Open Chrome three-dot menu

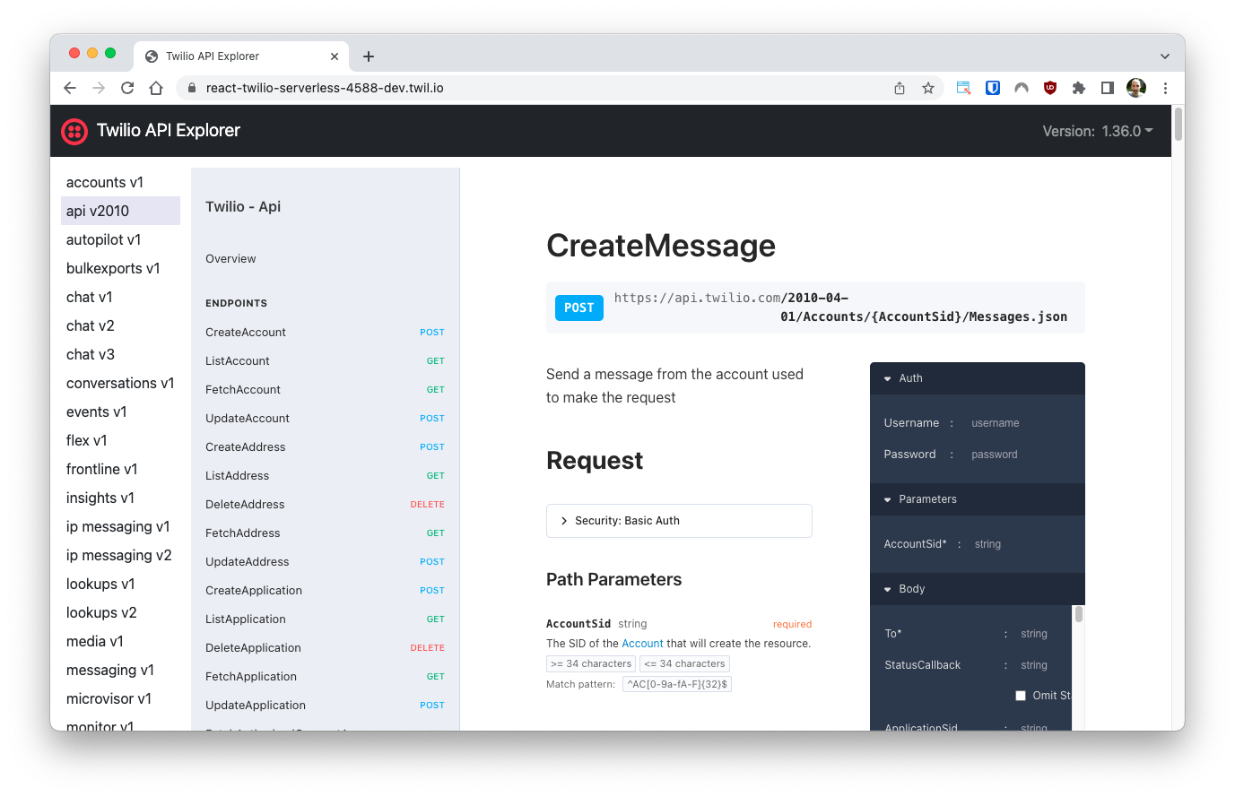pos(1165,88)
